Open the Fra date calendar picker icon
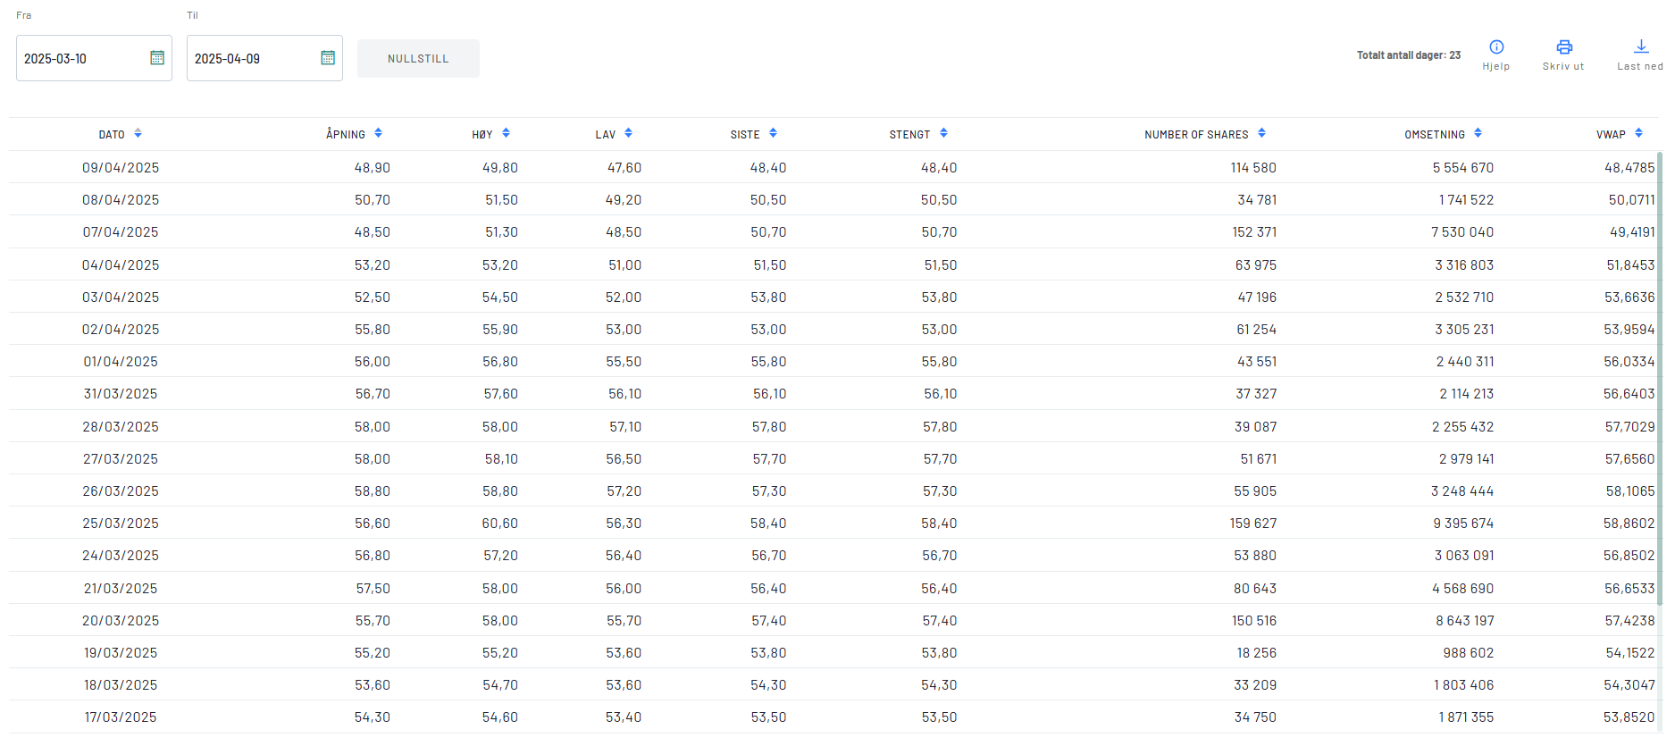This screenshot has height=746, width=1675. point(157,58)
